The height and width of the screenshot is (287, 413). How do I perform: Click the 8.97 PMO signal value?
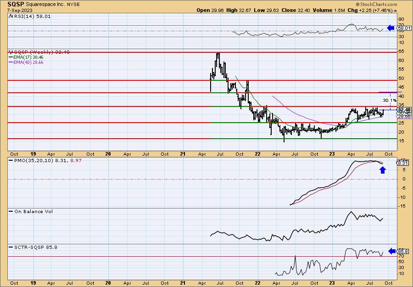(76, 160)
